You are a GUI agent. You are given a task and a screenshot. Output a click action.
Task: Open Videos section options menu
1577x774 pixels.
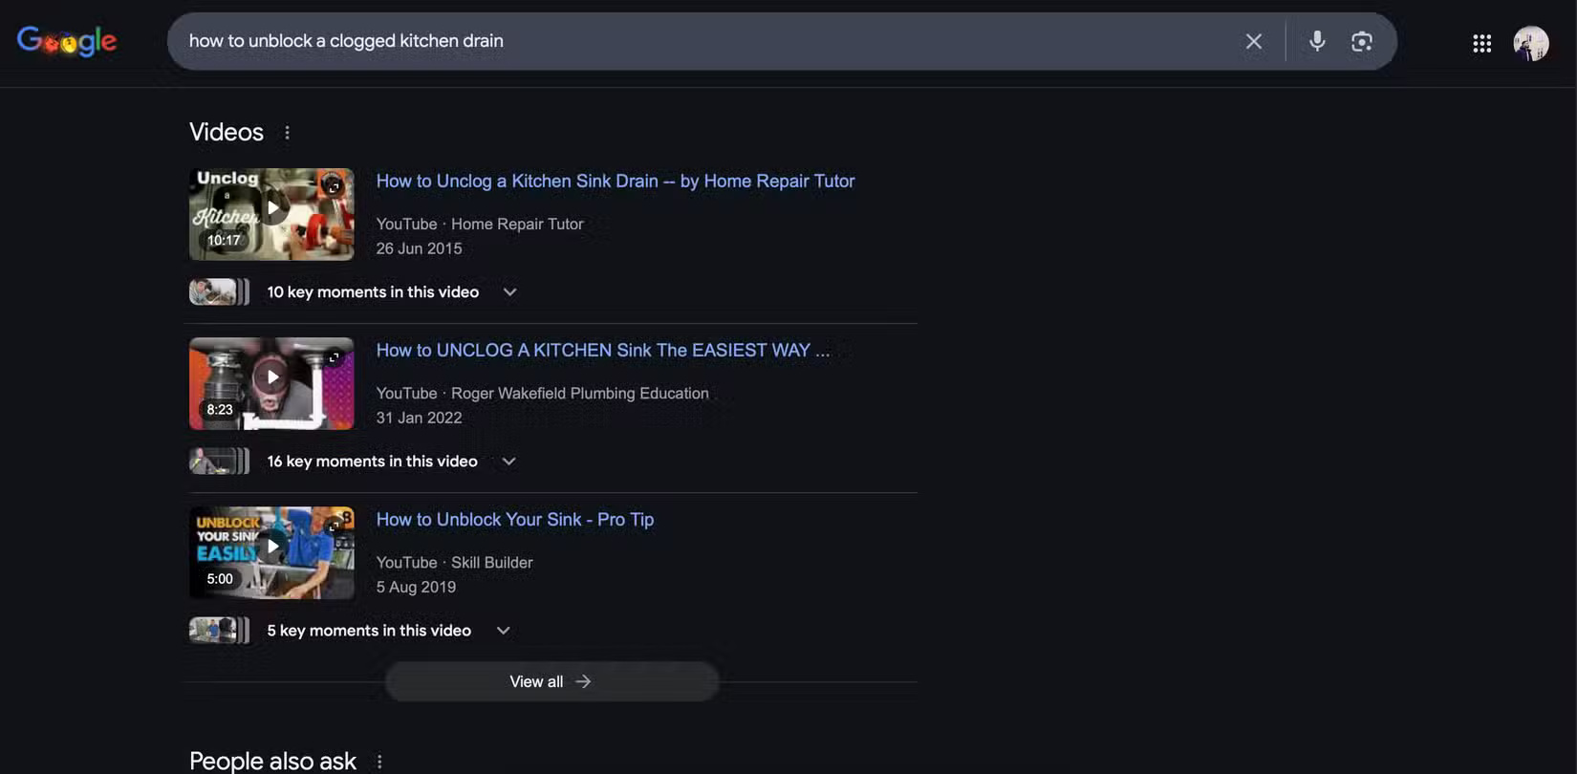[287, 133]
